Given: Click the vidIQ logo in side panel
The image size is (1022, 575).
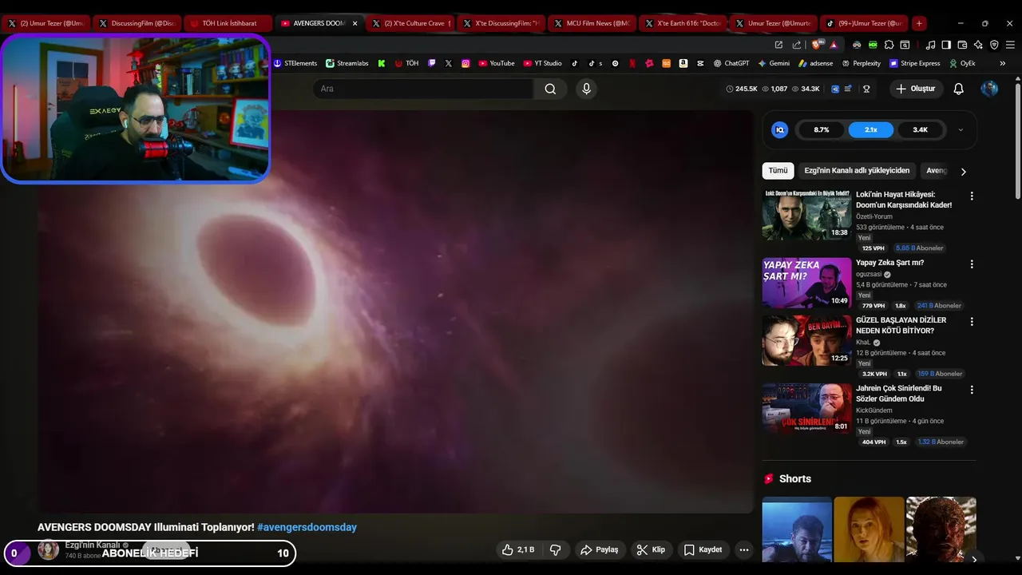Looking at the screenshot, I should click(x=780, y=129).
